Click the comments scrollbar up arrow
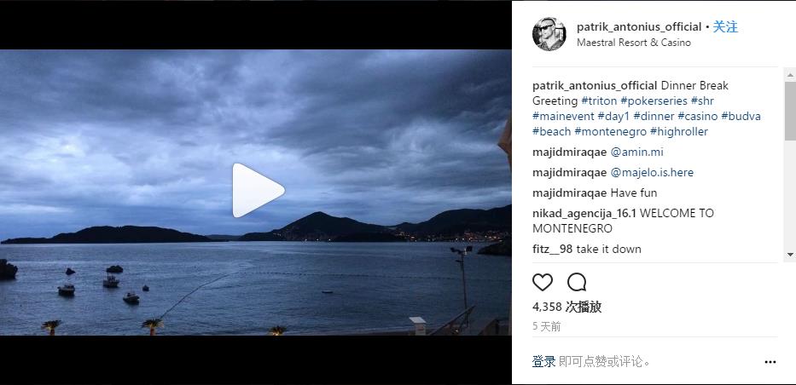The image size is (796, 385). tap(790, 75)
